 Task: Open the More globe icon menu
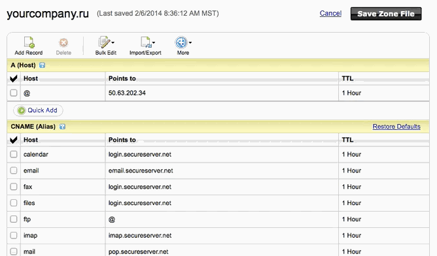pyautogui.click(x=181, y=42)
